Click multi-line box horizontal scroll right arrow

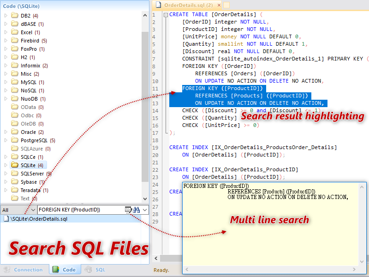click(x=354, y=269)
